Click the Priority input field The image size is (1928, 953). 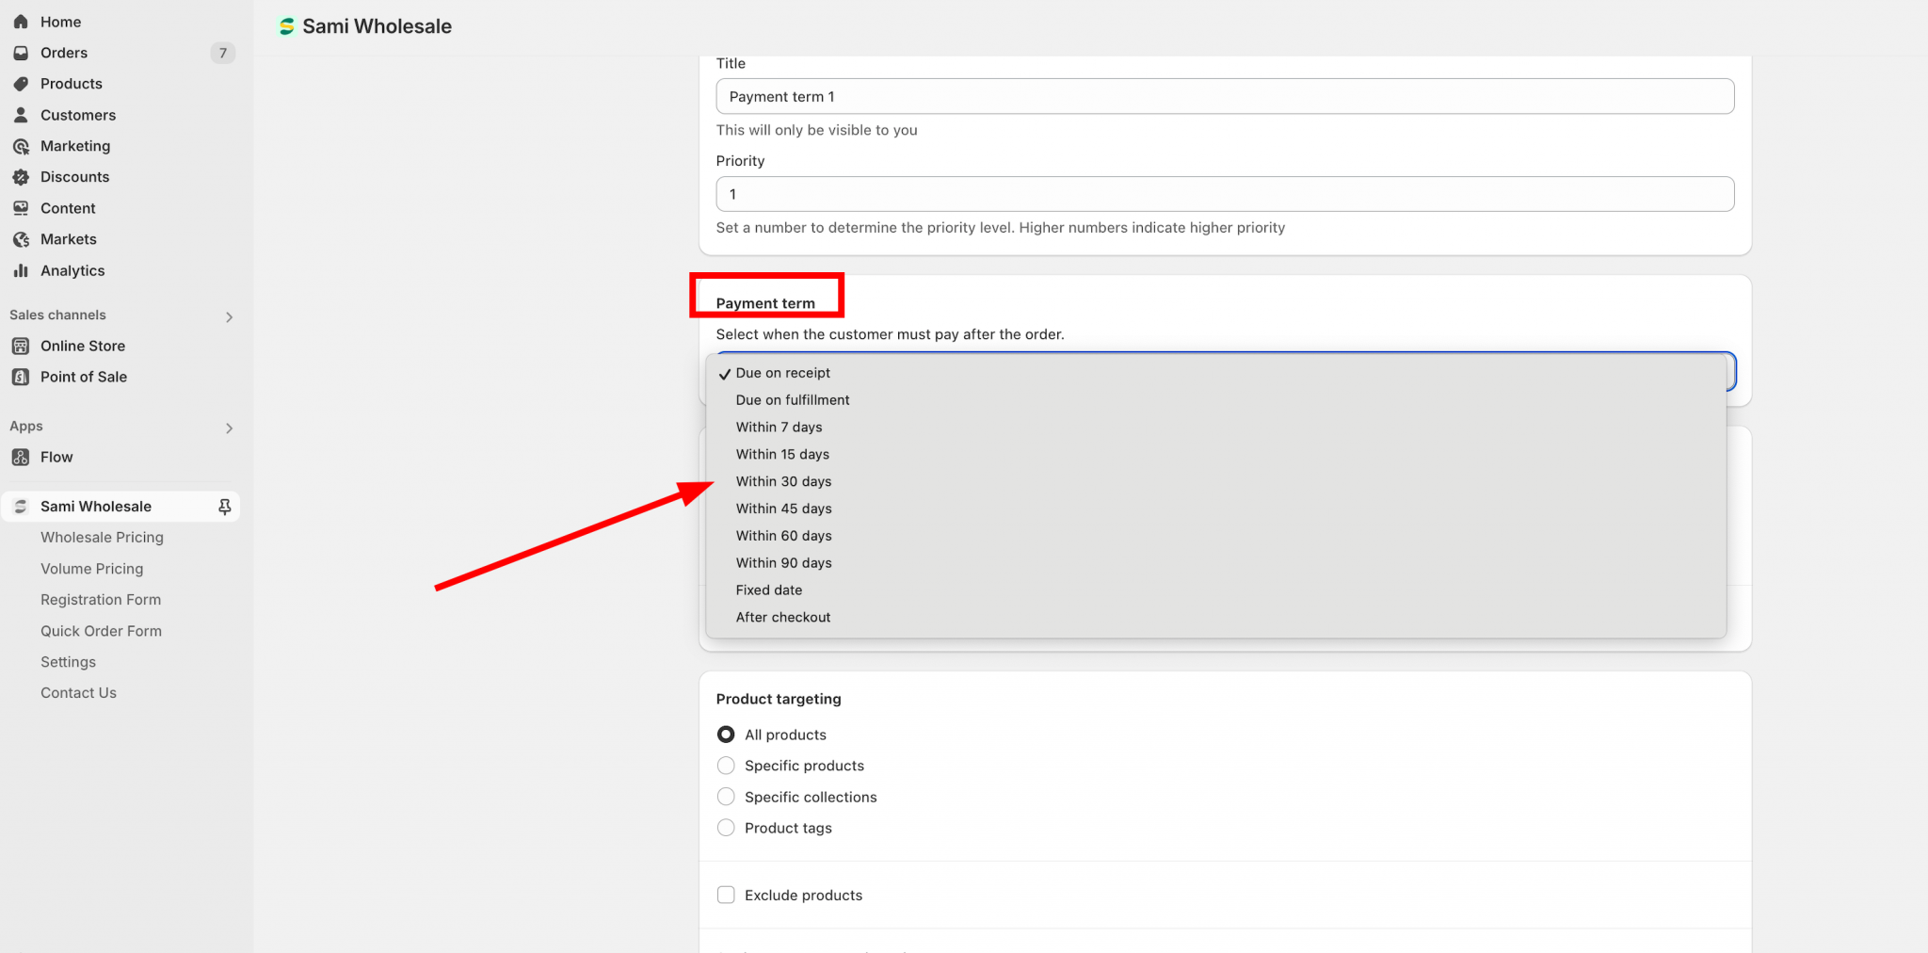[x=1224, y=194]
